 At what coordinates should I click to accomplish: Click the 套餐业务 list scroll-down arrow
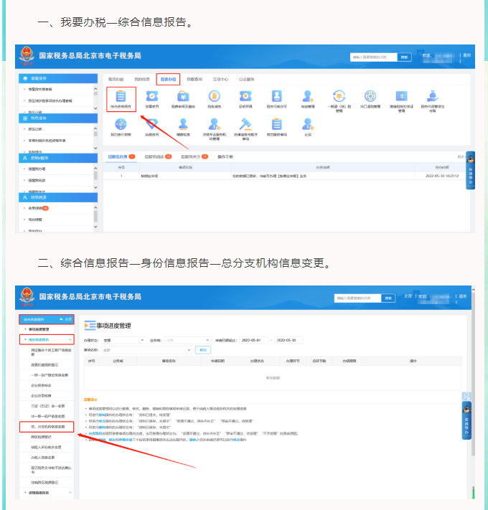[95, 108]
